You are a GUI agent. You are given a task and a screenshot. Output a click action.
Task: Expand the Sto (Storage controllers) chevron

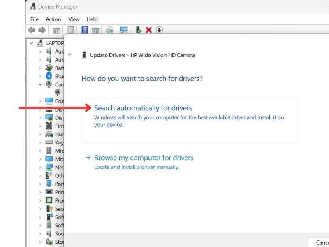click(x=40, y=242)
